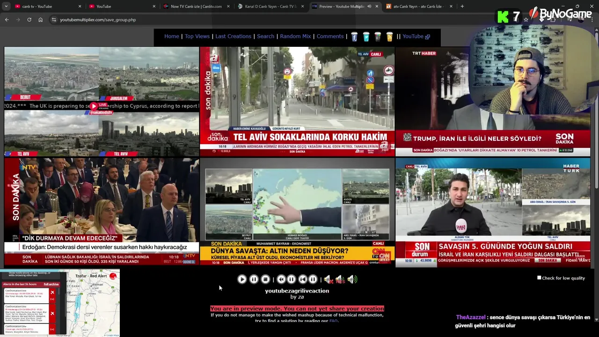This screenshot has width=599, height=337.
Task: Click play button overlay on Beirut stream
Action: pyautogui.click(x=94, y=106)
